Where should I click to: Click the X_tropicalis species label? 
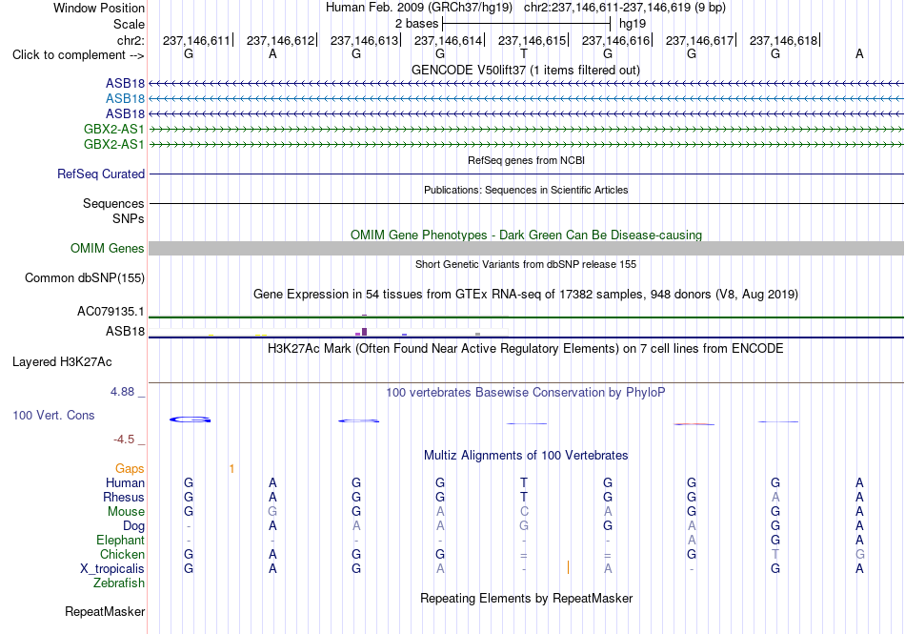coord(112,569)
